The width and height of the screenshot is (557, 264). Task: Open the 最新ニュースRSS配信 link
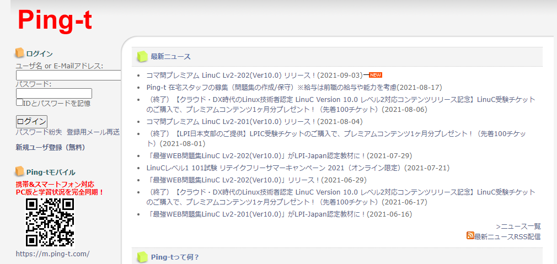click(x=507, y=236)
